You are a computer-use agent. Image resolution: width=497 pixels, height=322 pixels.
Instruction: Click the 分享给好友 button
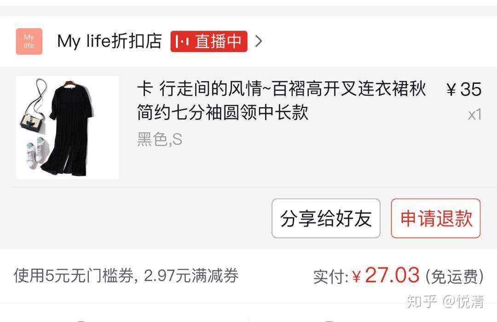(326, 218)
